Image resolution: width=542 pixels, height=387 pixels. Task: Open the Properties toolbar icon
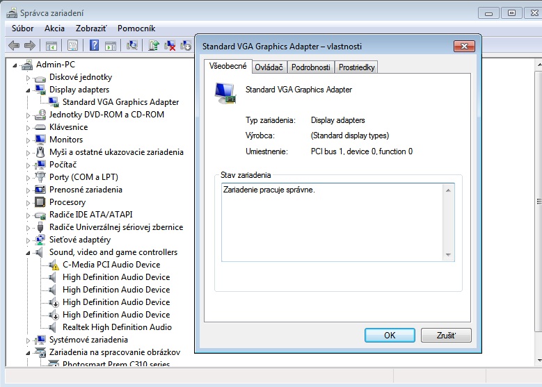[72, 46]
